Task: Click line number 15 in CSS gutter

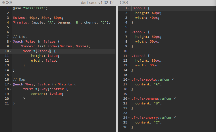Action: [125, 75]
